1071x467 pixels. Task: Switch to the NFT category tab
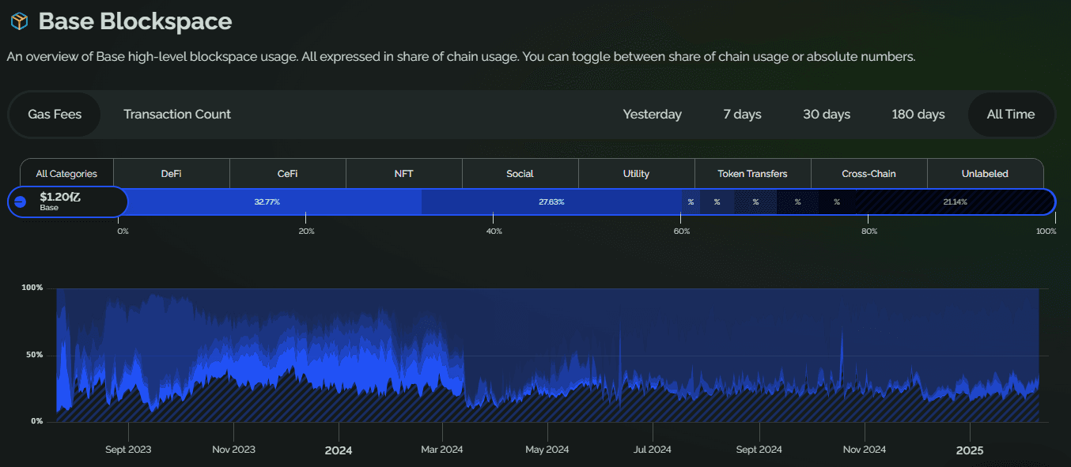point(403,174)
